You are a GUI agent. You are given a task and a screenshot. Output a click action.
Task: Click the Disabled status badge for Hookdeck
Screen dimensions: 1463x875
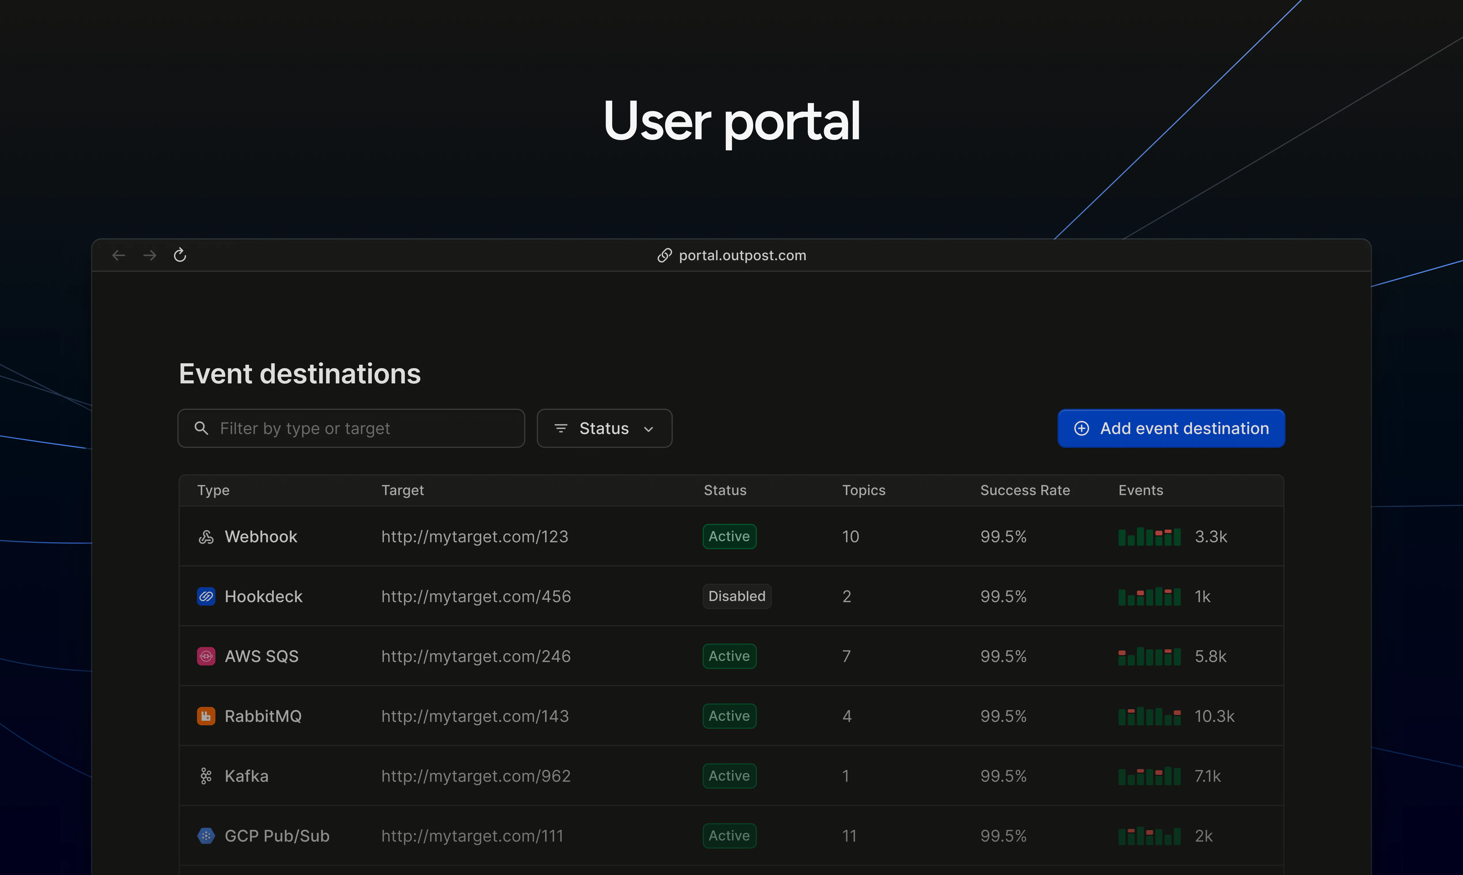point(737,597)
